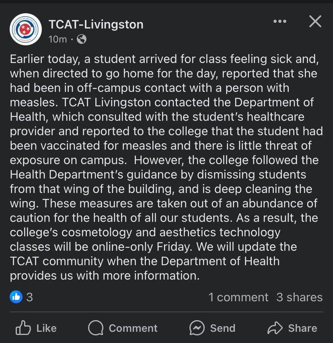The width and height of the screenshot is (333, 343).
Task: Click the Share arrow icon
Action: 275,328
